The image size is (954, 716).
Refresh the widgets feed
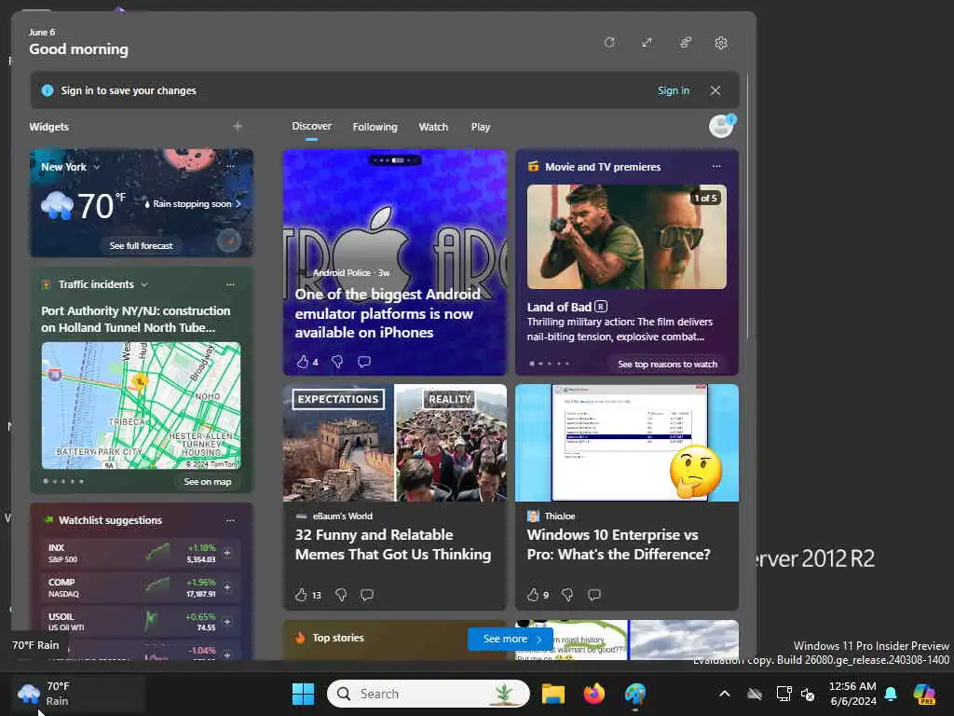click(x=609, y=43)
